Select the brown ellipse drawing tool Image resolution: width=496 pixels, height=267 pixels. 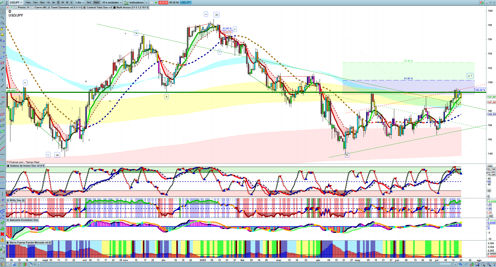[2, 120]
